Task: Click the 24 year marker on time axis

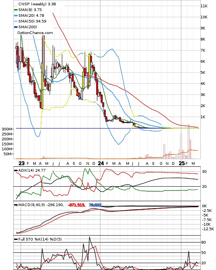Action: pyautogui.click(x=101, y=163)
